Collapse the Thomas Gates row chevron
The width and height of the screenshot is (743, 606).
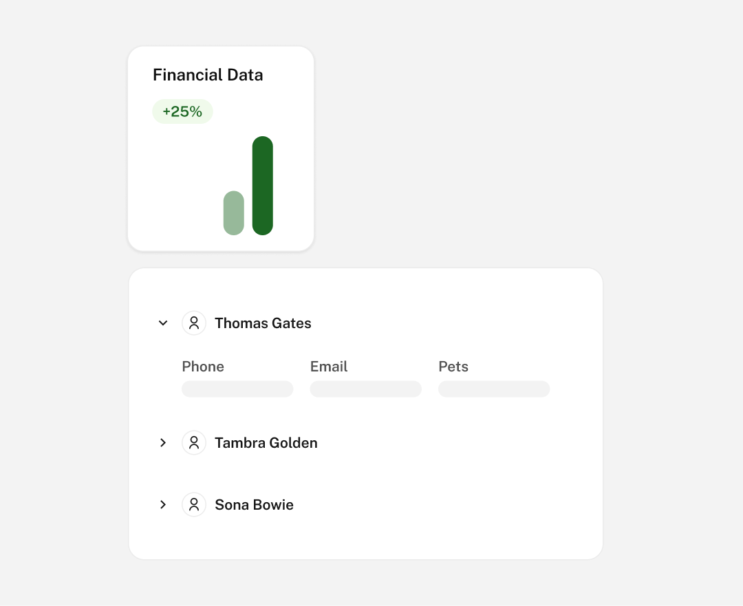click(x=163, y=323)
